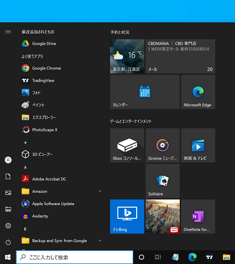Open the テレBing tile
Screen dimensions: 235x264
pos(127,216)
